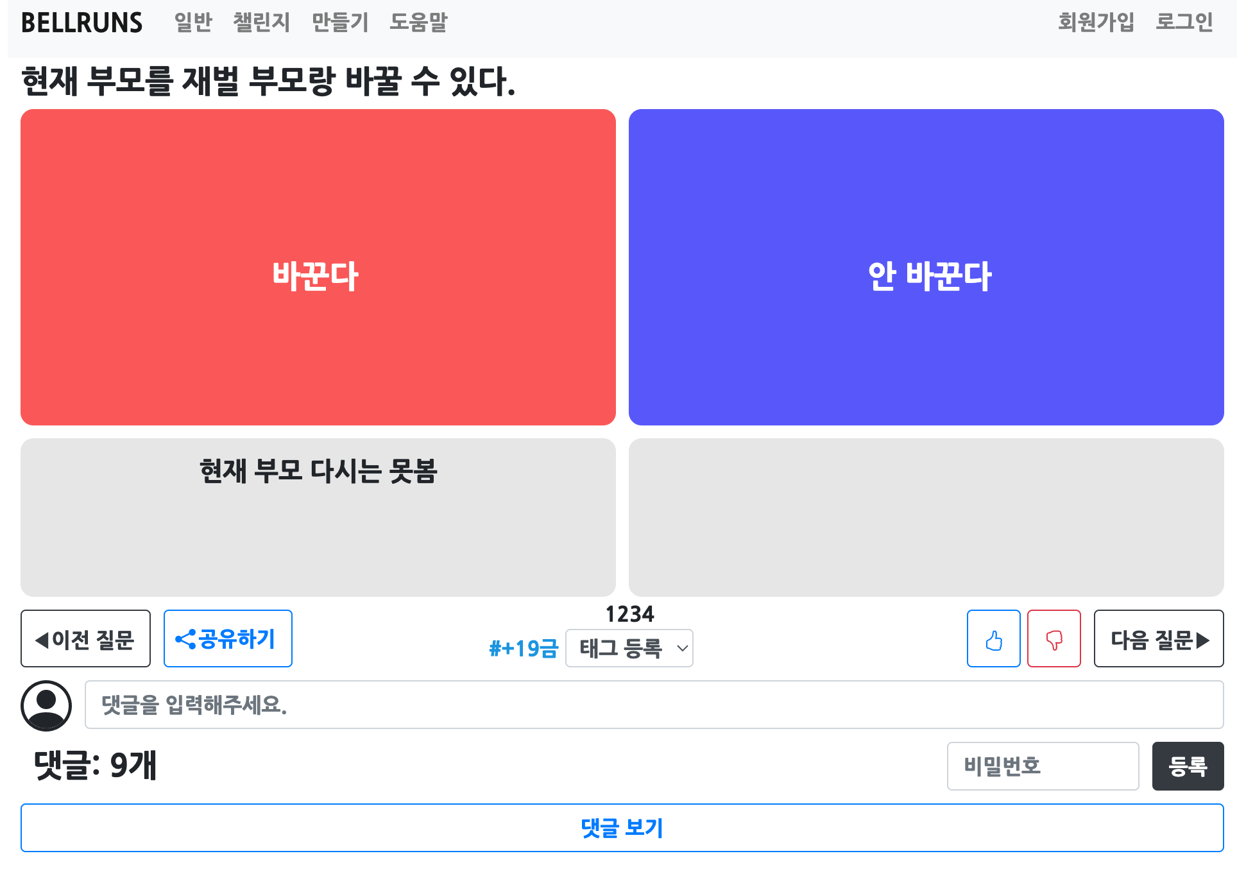Click the share icon next to 공유하기
This screenshot has width=1246, height=874.
(185, 638)
